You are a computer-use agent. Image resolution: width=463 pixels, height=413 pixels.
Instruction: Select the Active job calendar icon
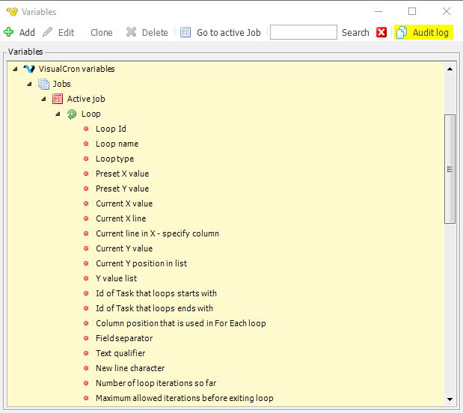click(x=58, y=99)
